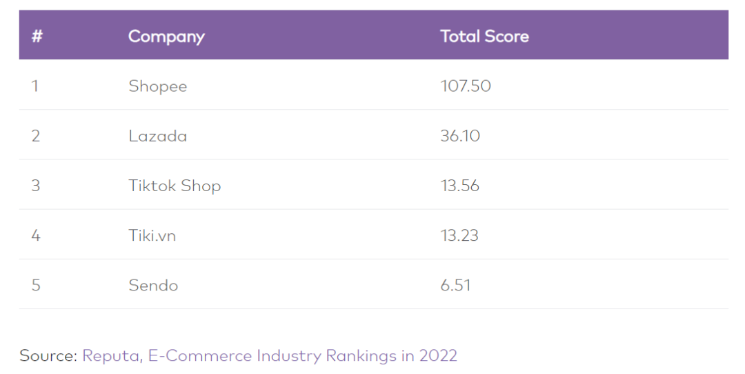Click the Total Score column header
This screenshot has height=374, width=745.
(484, 36)
